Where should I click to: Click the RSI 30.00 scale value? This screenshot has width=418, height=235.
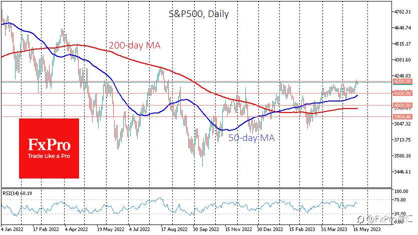[400, 213]
